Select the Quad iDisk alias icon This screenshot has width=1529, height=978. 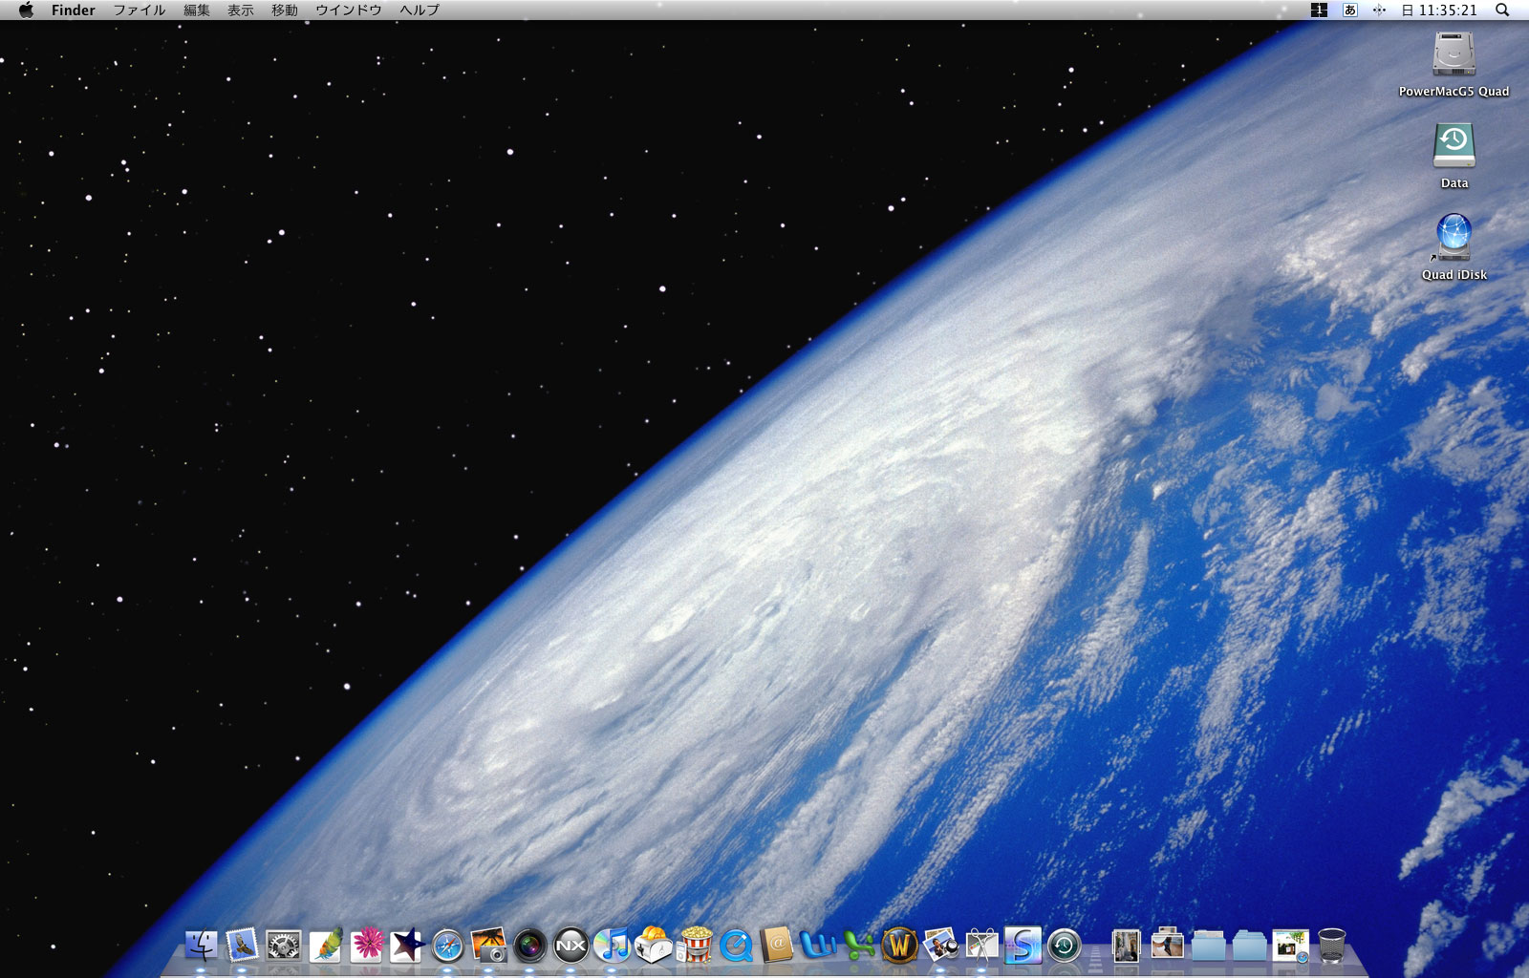(1454, 238)
